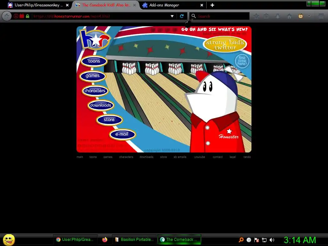Click the downloads footer link
This screenshot has height=246, width=328.
146,157
